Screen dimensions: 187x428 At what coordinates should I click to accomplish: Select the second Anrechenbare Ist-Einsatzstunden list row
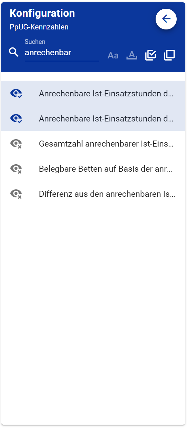click(x=93, y=118)
